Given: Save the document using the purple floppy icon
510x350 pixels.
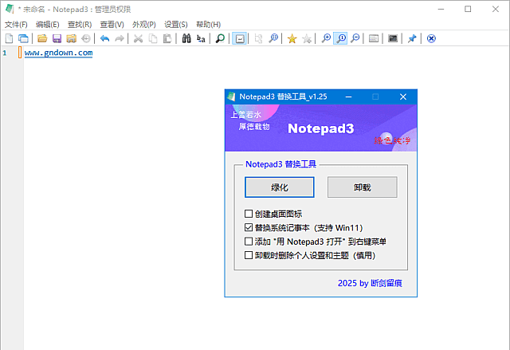Looking at the screenshot, I should pos(57,39).
